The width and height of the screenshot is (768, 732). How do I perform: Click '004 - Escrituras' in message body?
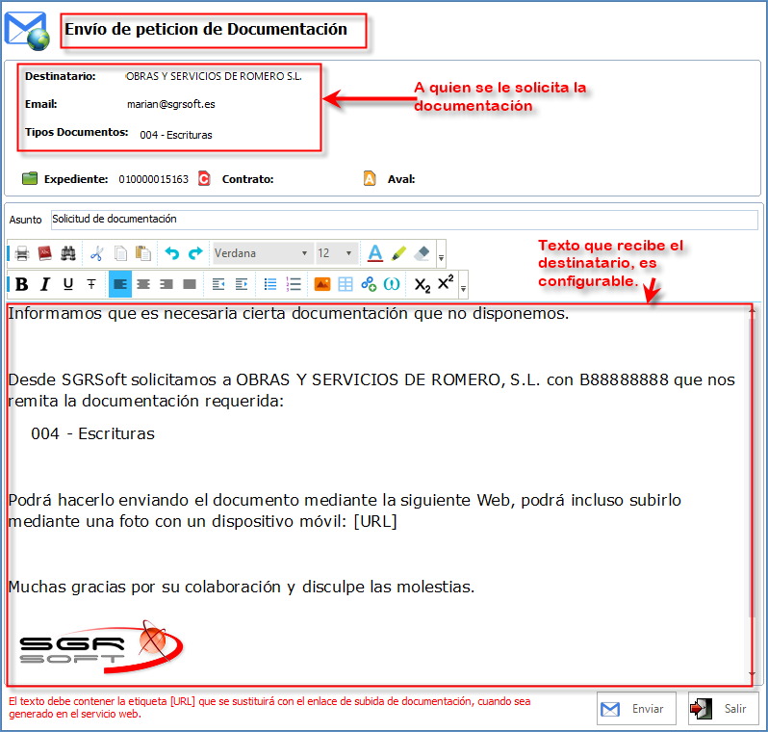click(92, 434)
